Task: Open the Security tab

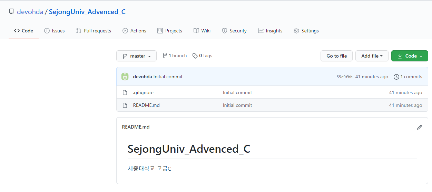Action: 234,31
